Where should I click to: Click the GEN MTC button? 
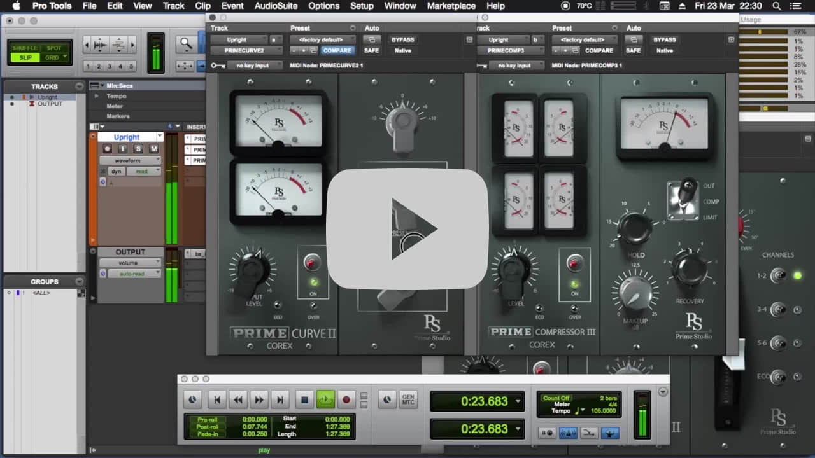point(408,399)
